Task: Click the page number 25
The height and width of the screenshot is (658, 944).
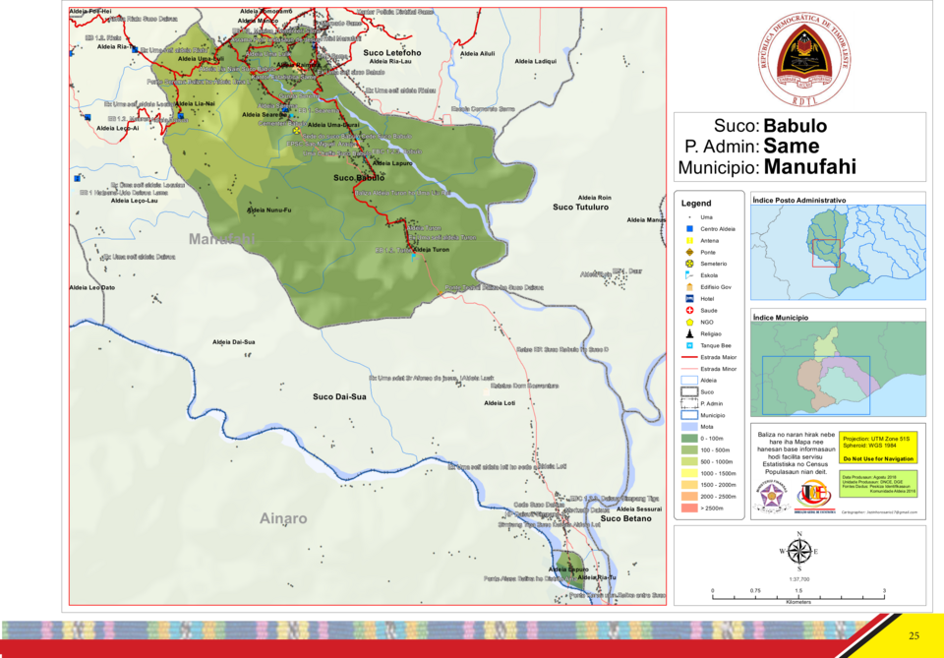Action: [x=914, y=635]
